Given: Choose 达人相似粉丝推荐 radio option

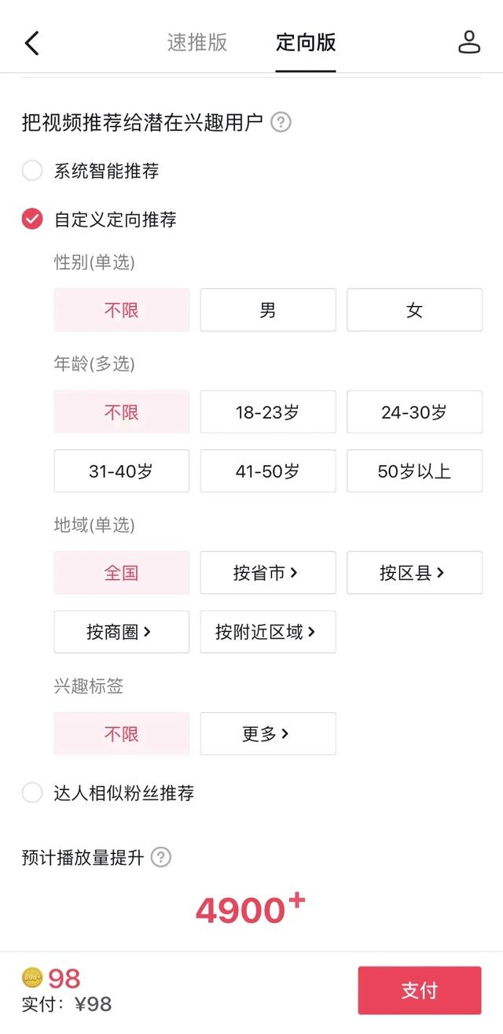Looking at the screenshot, I should coord(32,792).
